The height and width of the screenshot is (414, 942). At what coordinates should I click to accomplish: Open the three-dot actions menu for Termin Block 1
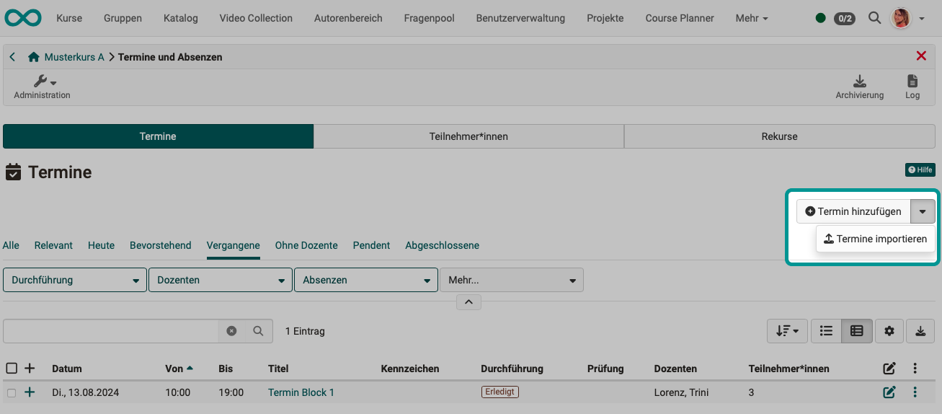tap(915, 392)
